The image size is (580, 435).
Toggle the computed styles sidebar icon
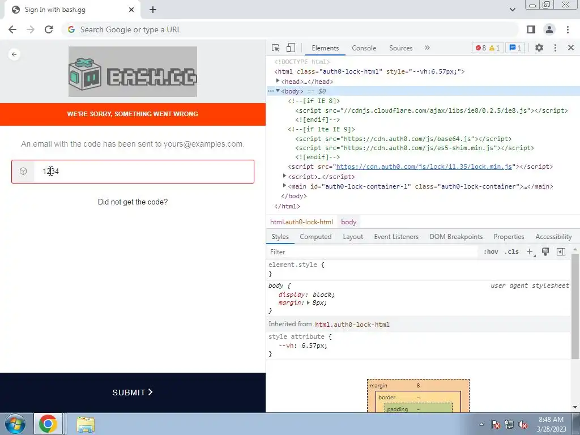[561, 252]
